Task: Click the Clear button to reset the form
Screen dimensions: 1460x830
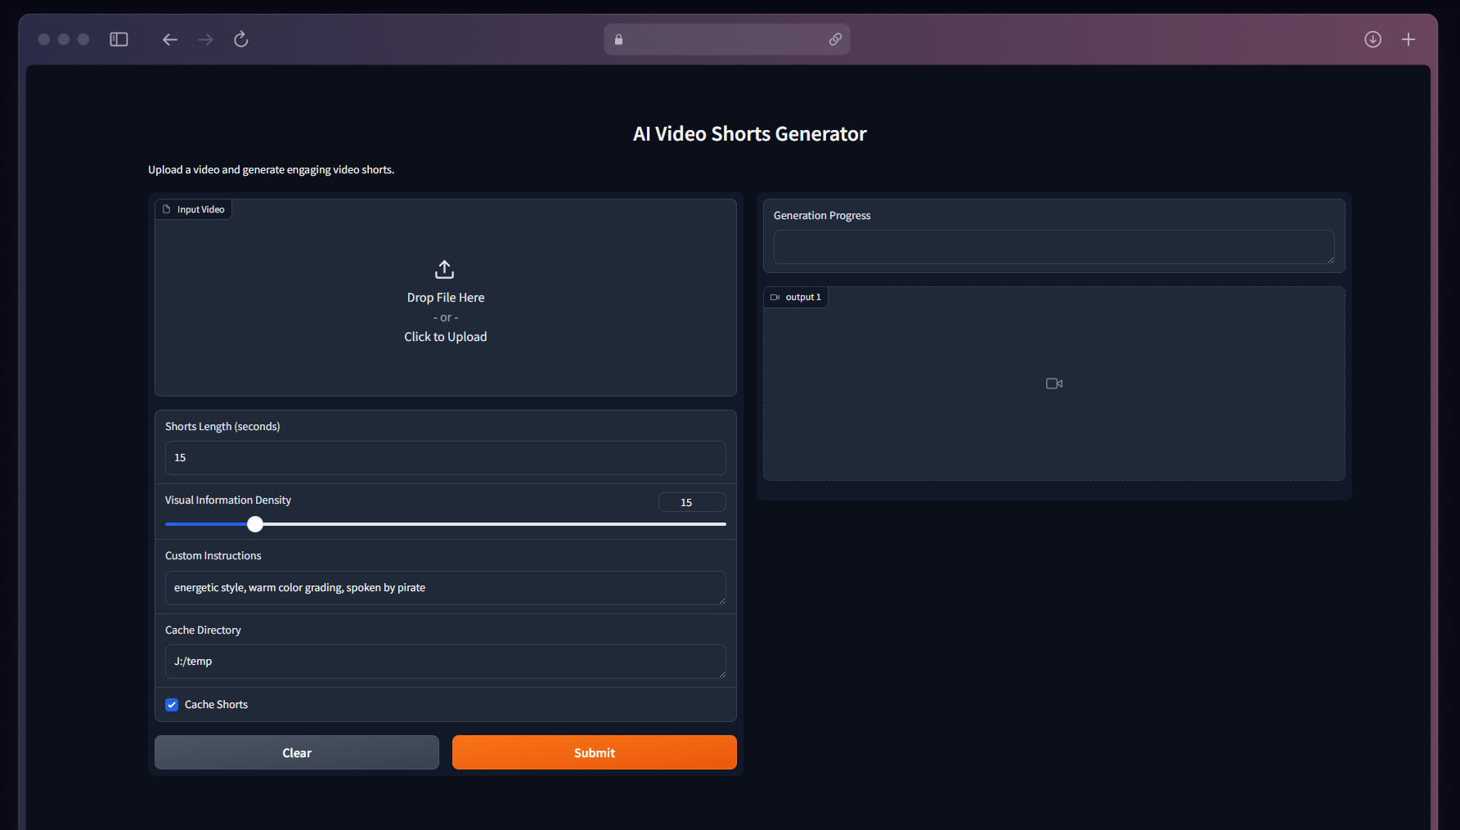Action: 296,752
